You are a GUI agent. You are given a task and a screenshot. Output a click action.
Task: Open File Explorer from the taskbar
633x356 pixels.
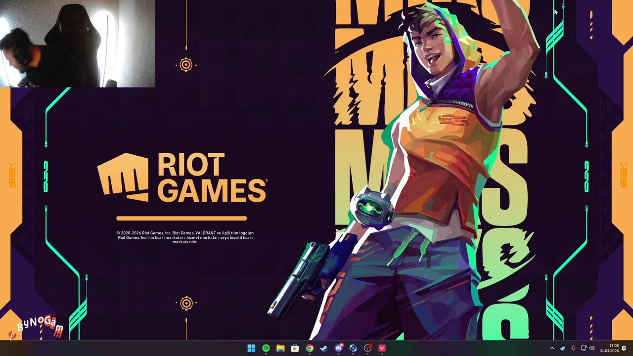(x=280, y=348)
